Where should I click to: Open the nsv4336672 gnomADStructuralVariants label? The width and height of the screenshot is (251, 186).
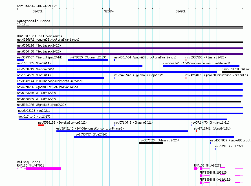pyautogui.click(x=48, y=40)
